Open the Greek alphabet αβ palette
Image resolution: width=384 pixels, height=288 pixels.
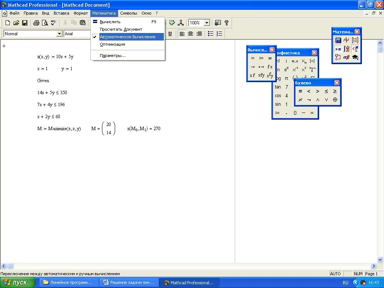[x=346, y=57]
